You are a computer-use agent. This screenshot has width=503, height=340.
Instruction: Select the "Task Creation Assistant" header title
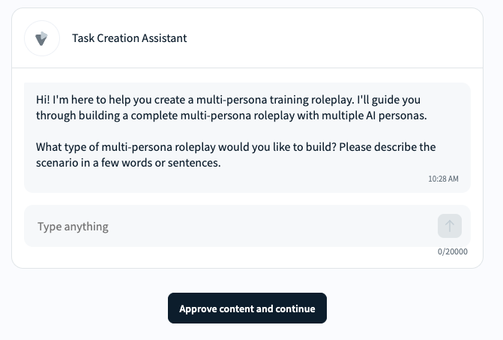[x=130, y=38]
